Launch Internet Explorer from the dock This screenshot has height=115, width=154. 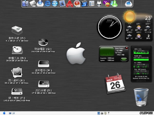pyautogui.click(x=47, y=4)
